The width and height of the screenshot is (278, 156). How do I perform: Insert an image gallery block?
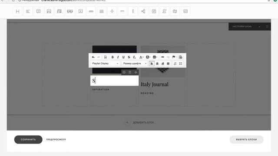pyautogui.click(x=60, y=11)
